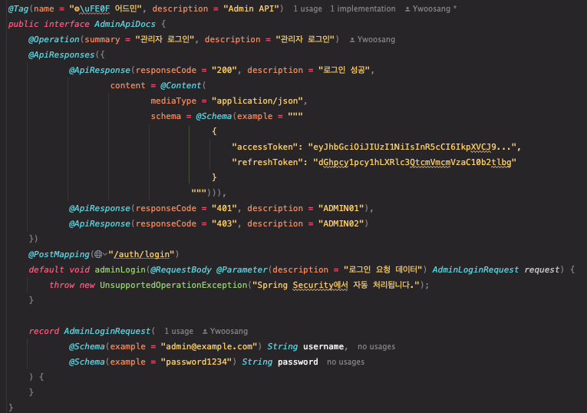587x413 pixels.
Task: Click the "ADMIN02" description string
Action: click(x=341, y=223)
